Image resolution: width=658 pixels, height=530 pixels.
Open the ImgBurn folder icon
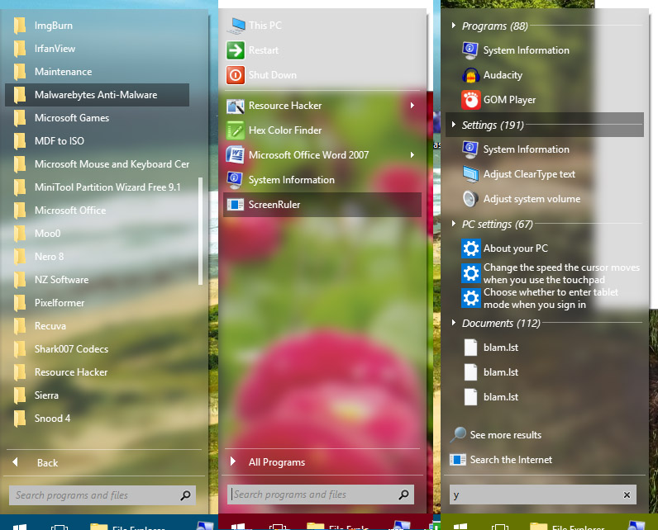(x=19, y=26)
